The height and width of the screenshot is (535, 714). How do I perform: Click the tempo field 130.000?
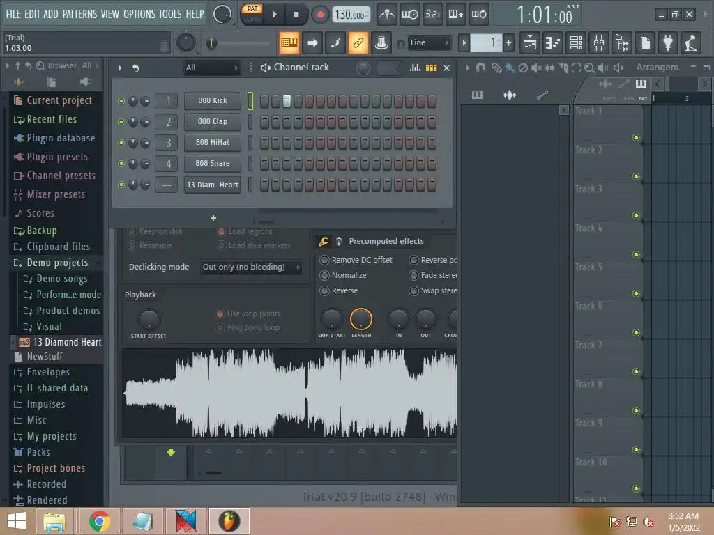point(351,15)
